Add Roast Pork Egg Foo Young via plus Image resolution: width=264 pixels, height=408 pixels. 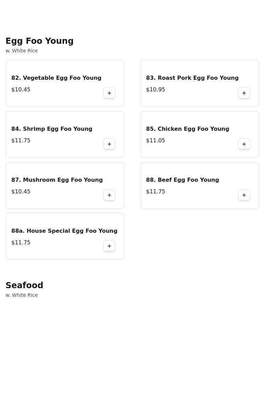pyautogui.click(x=244, y=93)
